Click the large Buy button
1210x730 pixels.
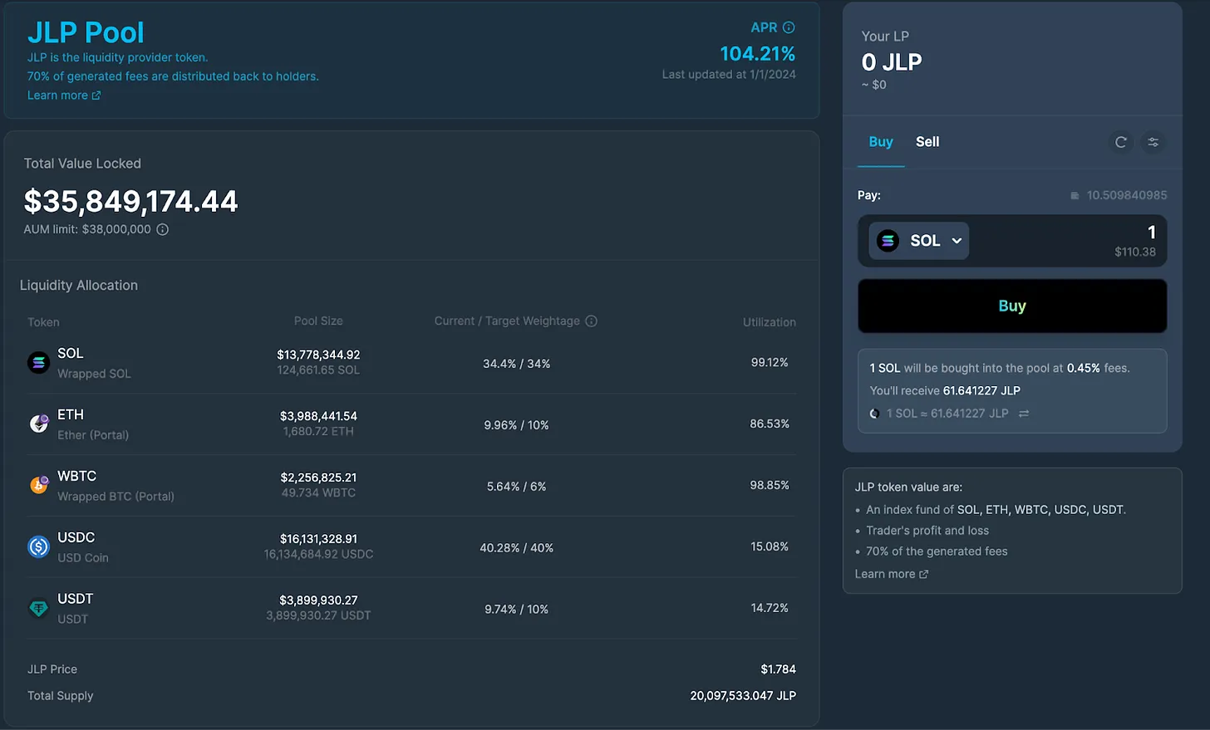pyautogui.click(x=1012, y=306)
